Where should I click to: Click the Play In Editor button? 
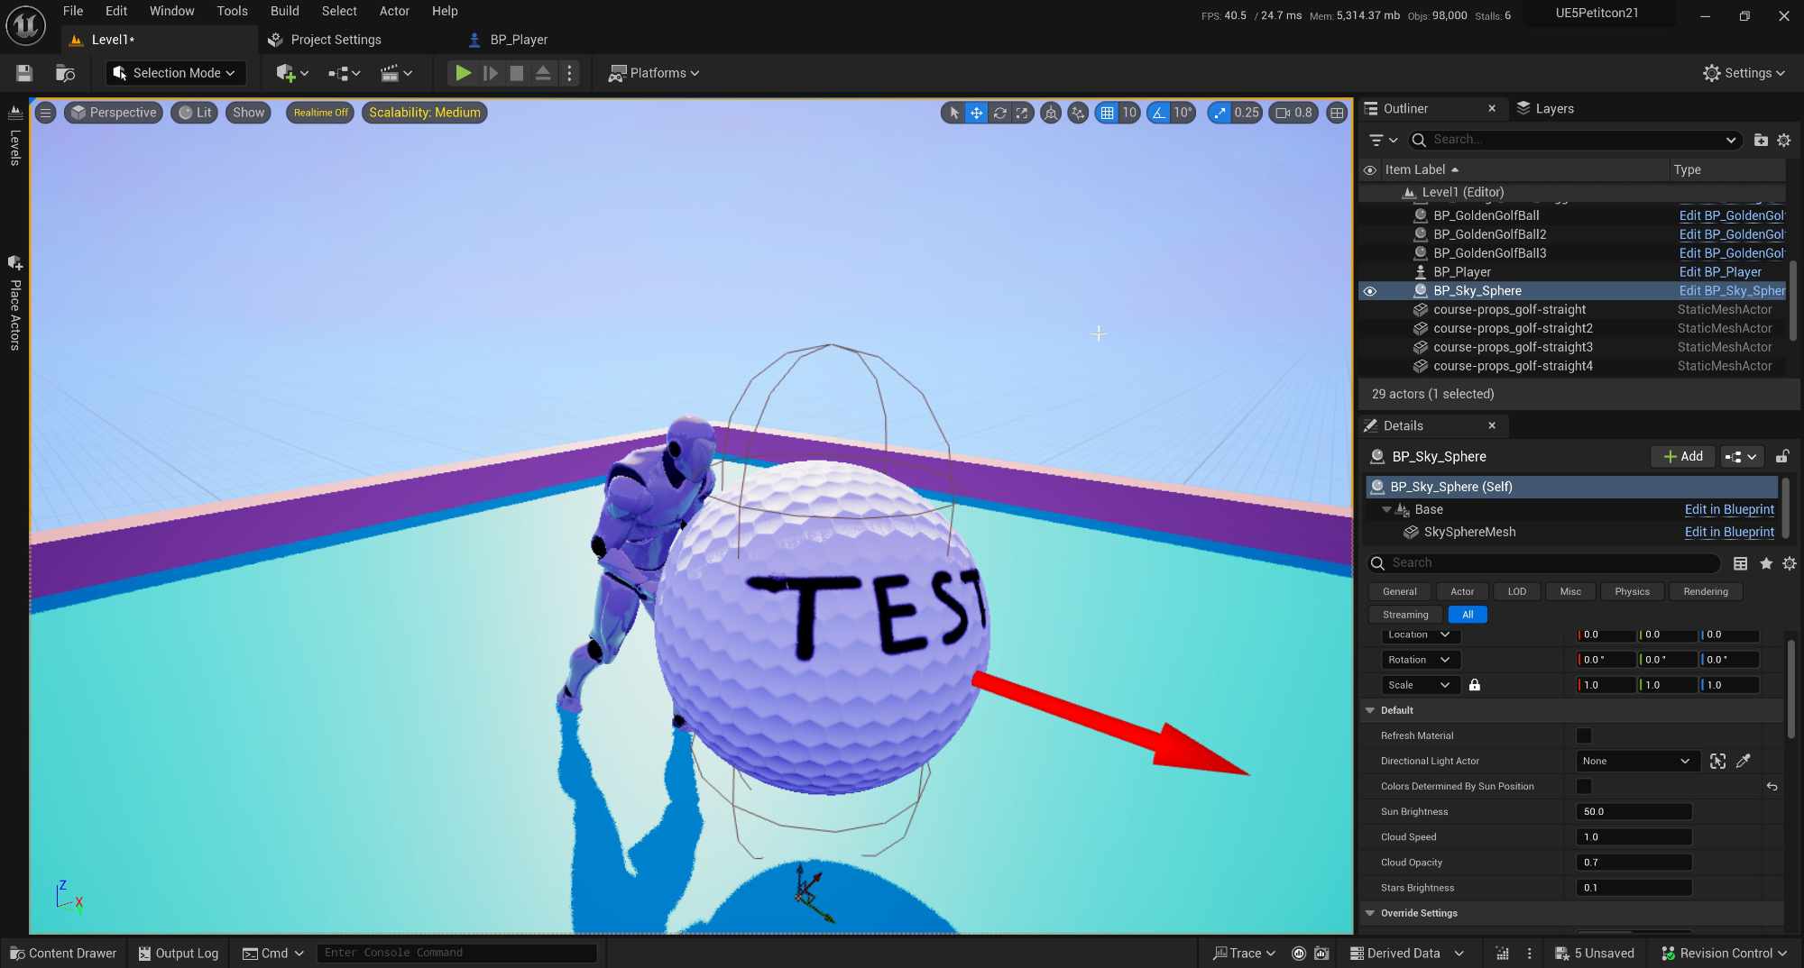[463, 73]
